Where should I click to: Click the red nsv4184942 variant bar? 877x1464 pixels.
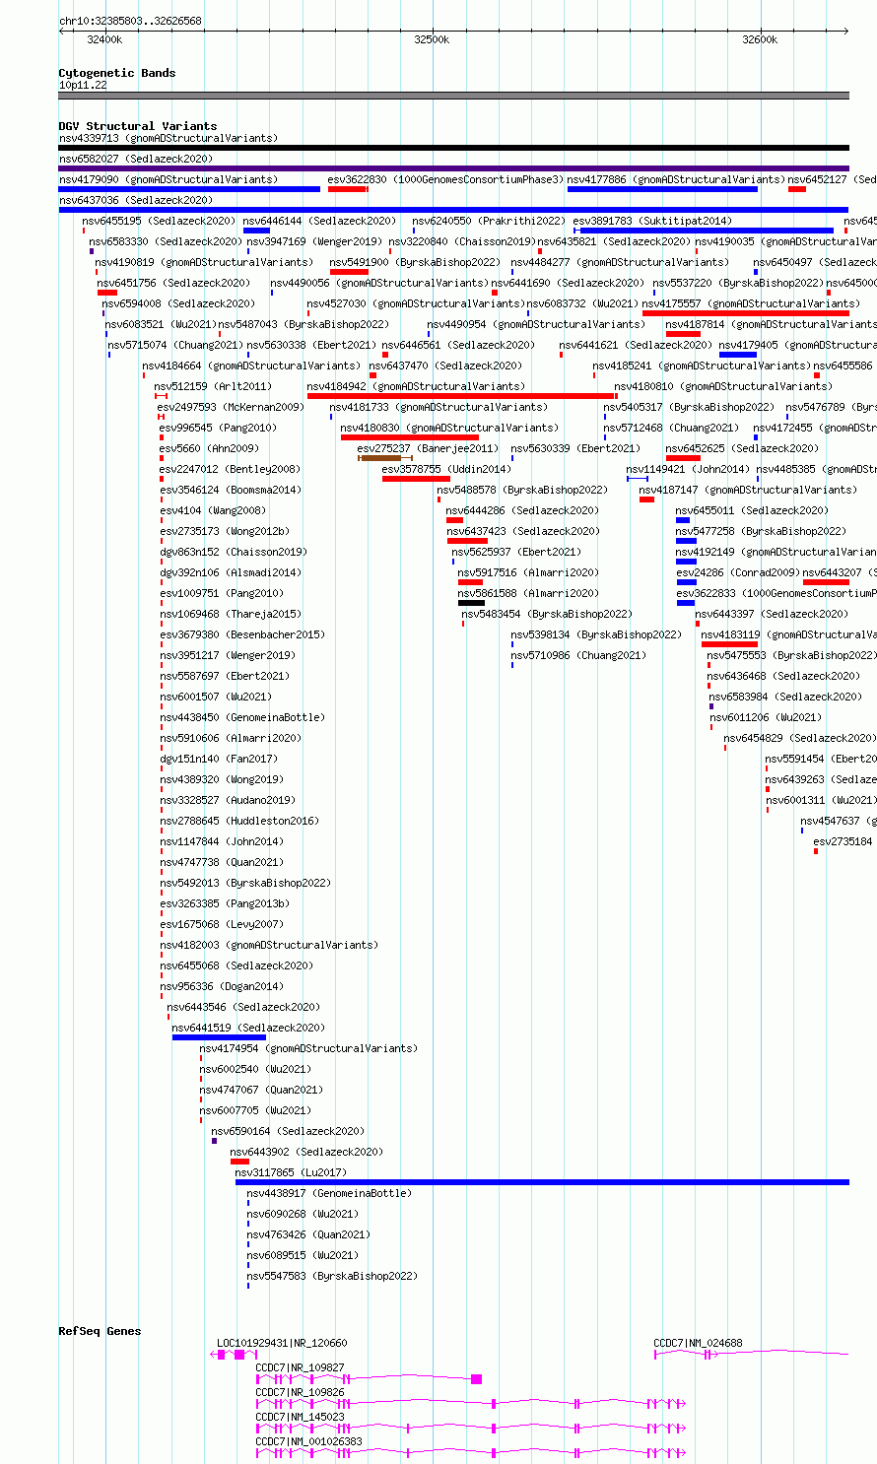[x=462, y=396]
